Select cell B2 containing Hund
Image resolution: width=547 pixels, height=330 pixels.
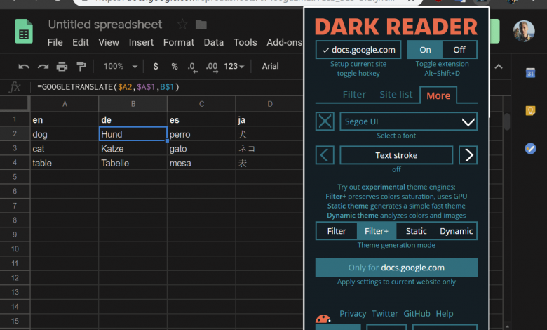(133, 134)
